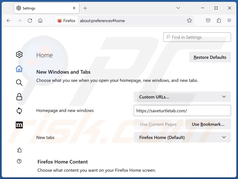Open the Search settings magnifier icon
Image resolution: width=238 pixels, height=179 pixels.
coord(19,83)
